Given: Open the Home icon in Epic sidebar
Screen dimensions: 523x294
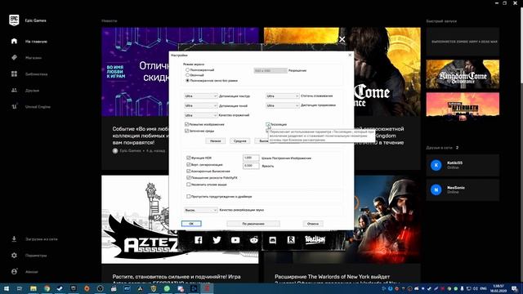Looking at the screenshot, I should pos(14,42).
